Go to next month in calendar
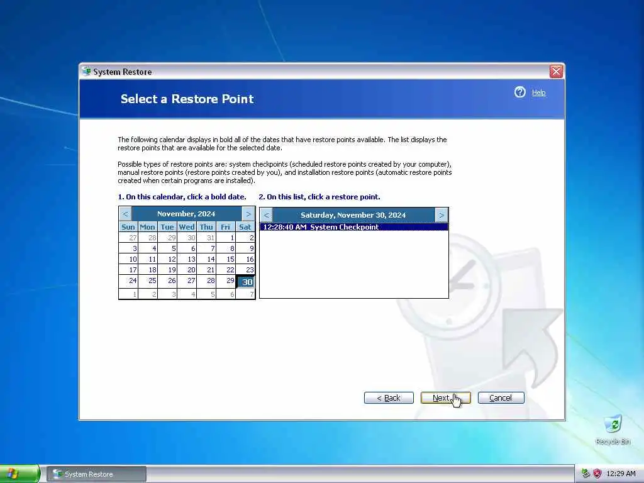The height and width of the screenshot is (483, 644). click(x=248, y=214)
